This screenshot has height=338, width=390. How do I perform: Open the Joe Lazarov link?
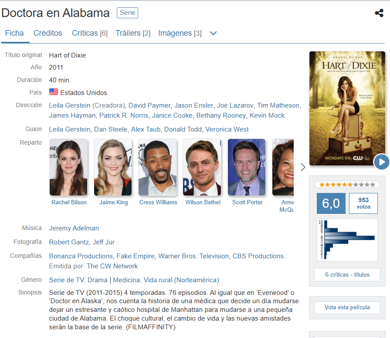235,105
